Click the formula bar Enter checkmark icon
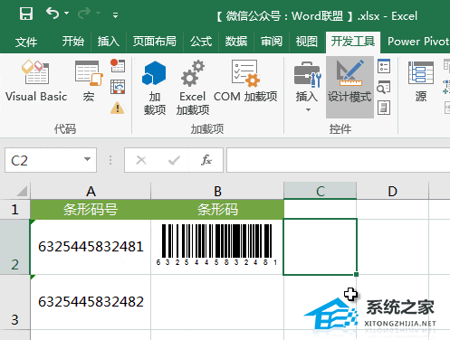This screenshot has width=450, height=340. [174, 160]
